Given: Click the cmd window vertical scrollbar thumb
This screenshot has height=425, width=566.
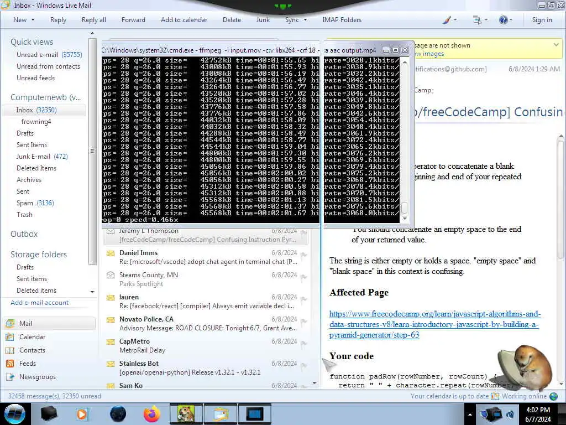Looking at the screenshot, I should click(x=405, y=208).
